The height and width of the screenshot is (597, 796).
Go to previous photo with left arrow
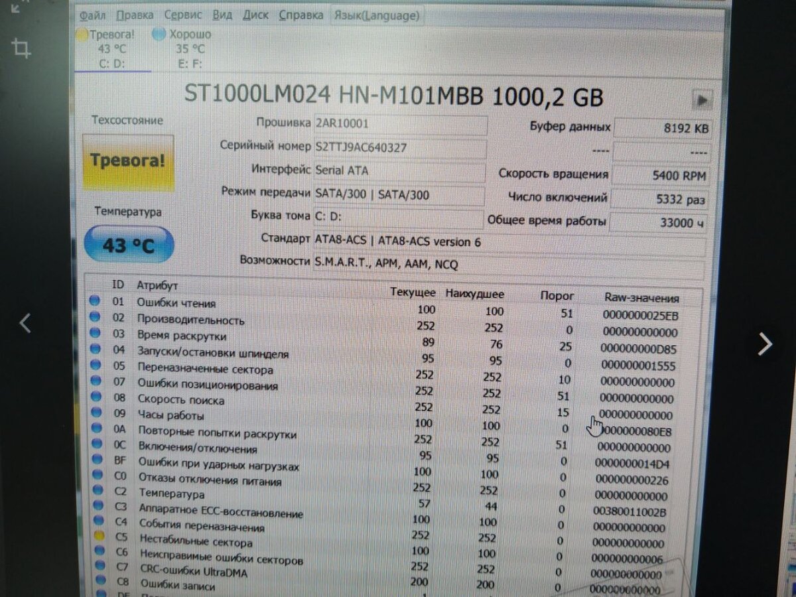pos(25,323)
